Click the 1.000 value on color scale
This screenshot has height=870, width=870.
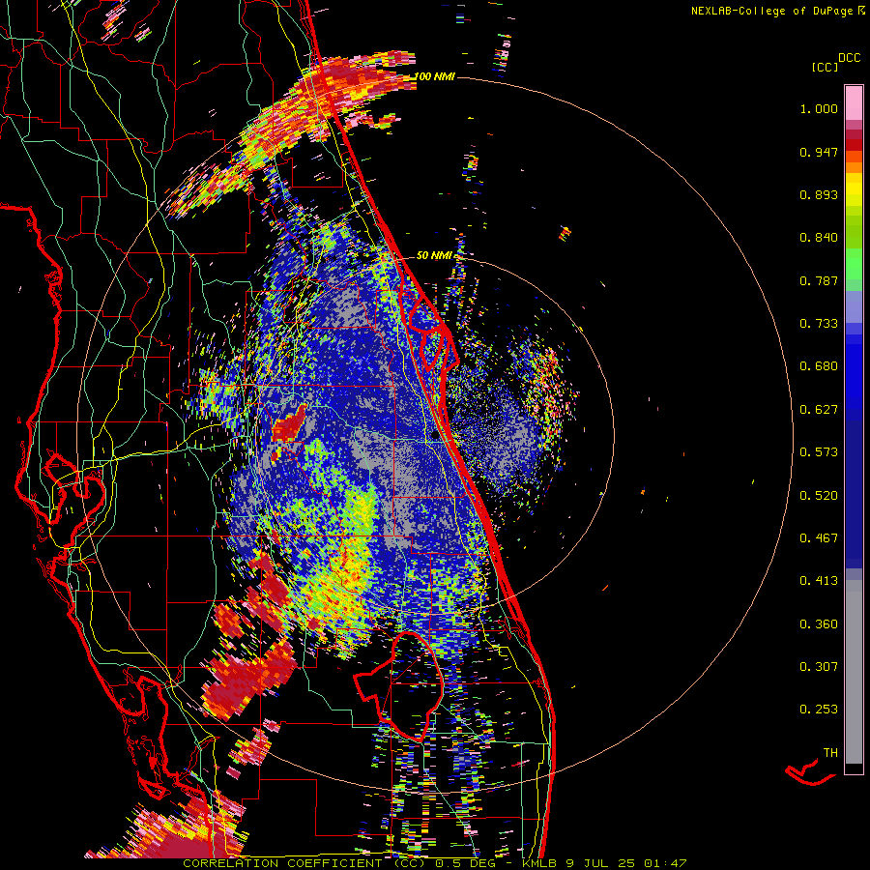(x=819, y=108)
